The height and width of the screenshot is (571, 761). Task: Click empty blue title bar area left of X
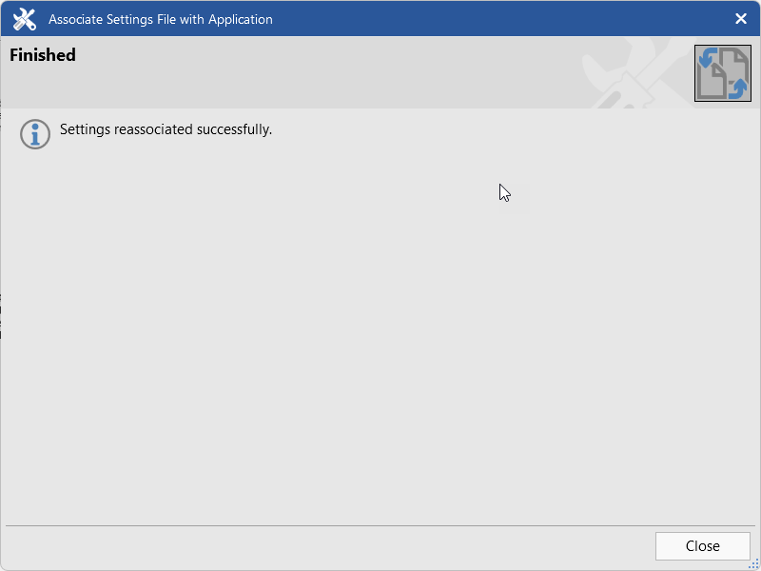[523, 19]
